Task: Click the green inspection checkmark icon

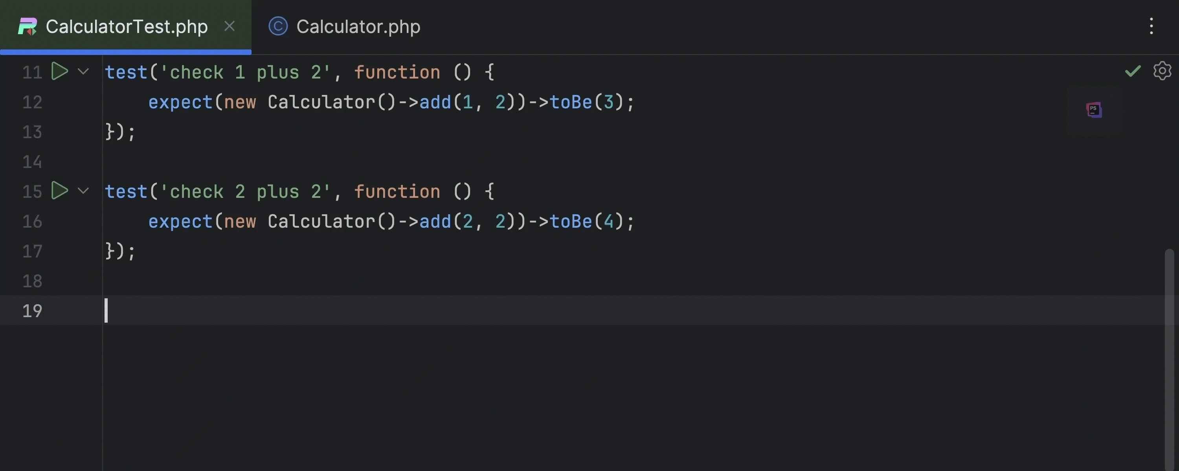Action: 1132,71
